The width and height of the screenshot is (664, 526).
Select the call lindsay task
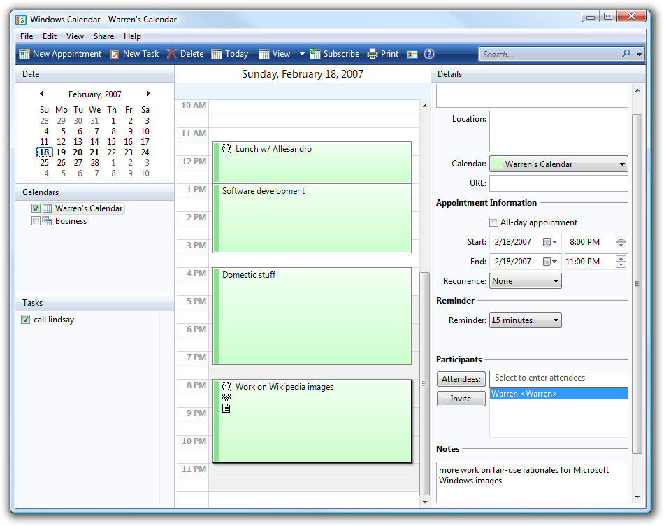[54, 320]
